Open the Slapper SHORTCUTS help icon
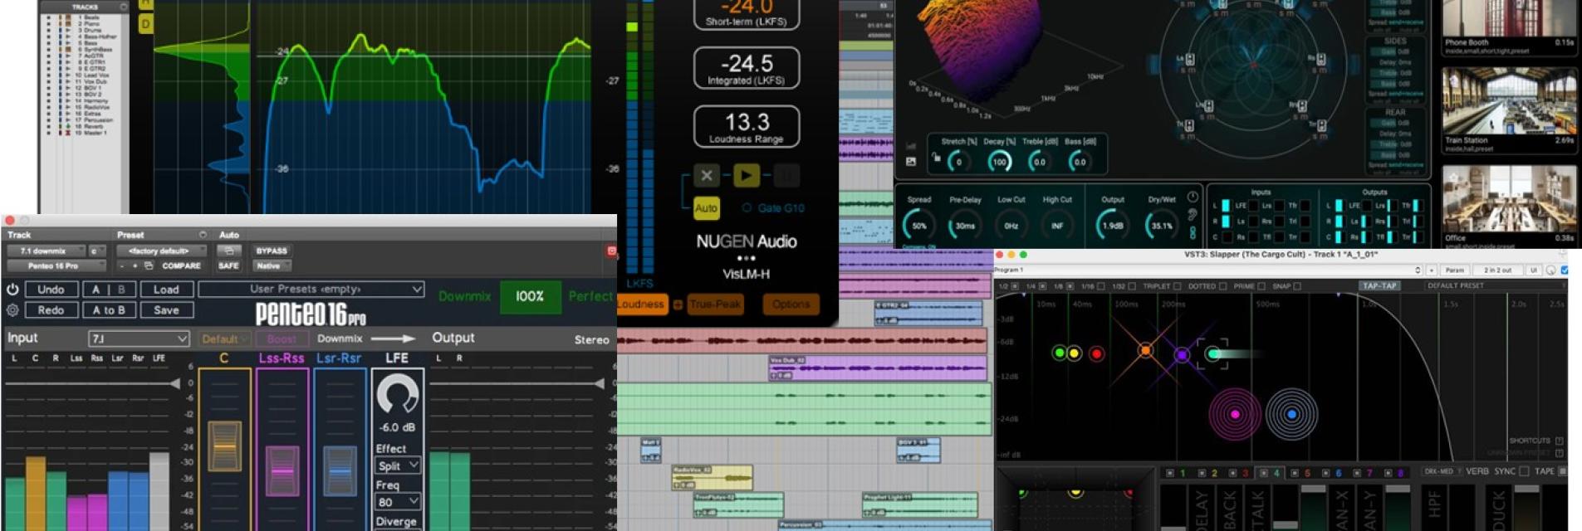Viewport: 1582px width, 531px height. (1558, 441)
